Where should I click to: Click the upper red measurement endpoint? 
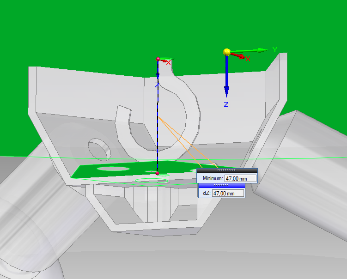158,59
